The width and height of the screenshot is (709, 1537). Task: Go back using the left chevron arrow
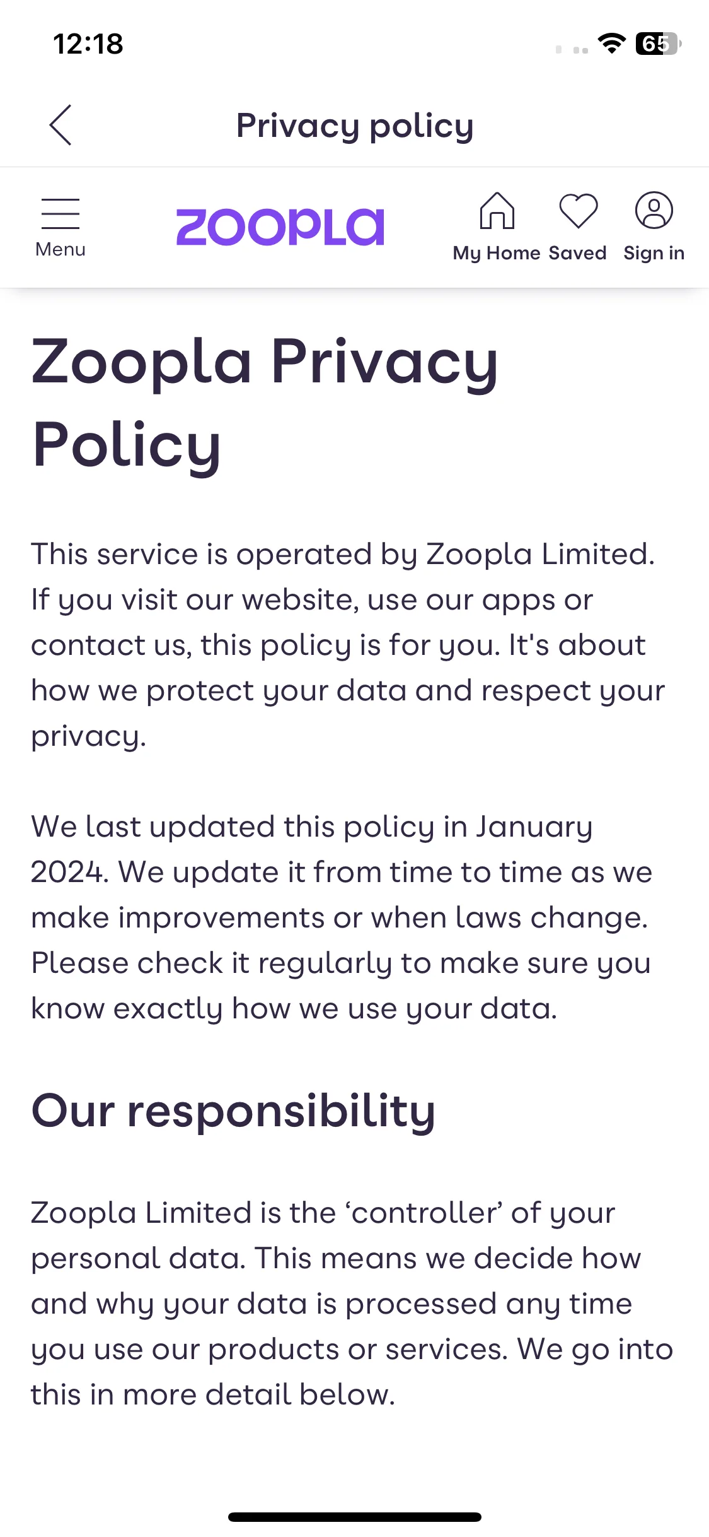(61, 125)
